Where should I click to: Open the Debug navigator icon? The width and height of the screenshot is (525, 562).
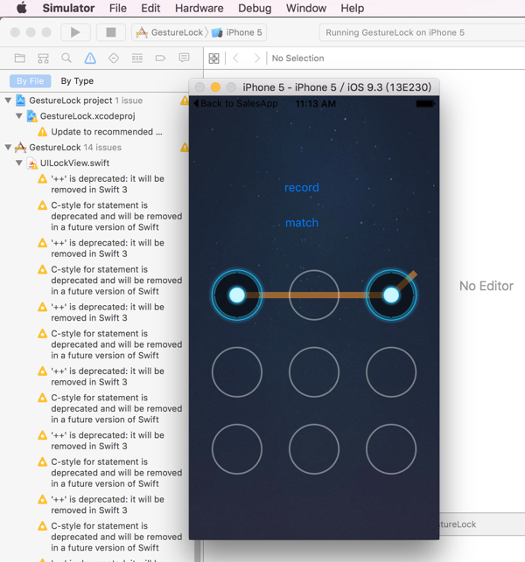[x=137, y=58]
